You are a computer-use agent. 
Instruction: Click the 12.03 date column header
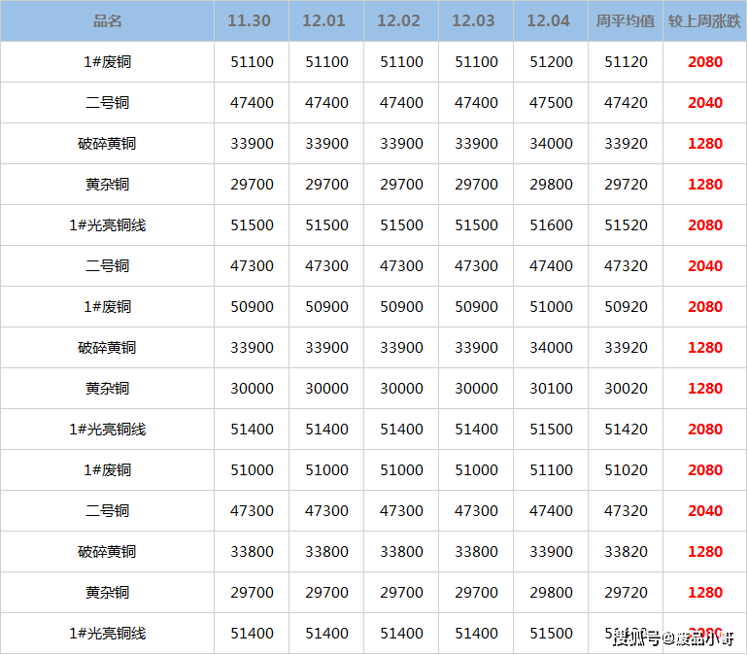476,20
